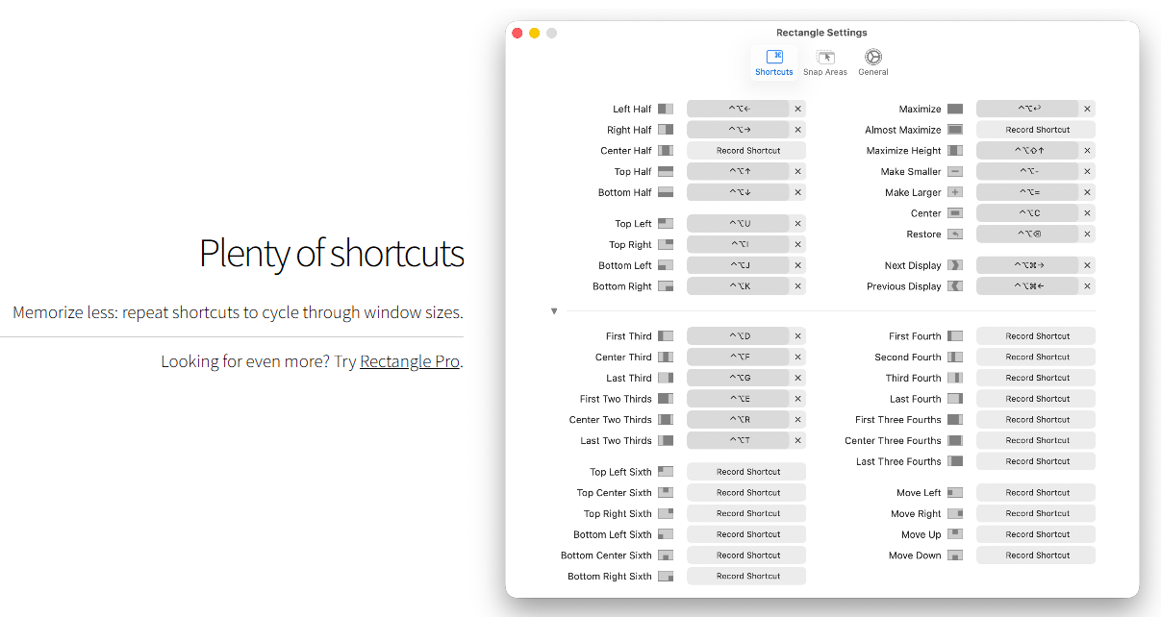1161x617 pixels.
Task: Open the General settings tab
Action: 872,63
